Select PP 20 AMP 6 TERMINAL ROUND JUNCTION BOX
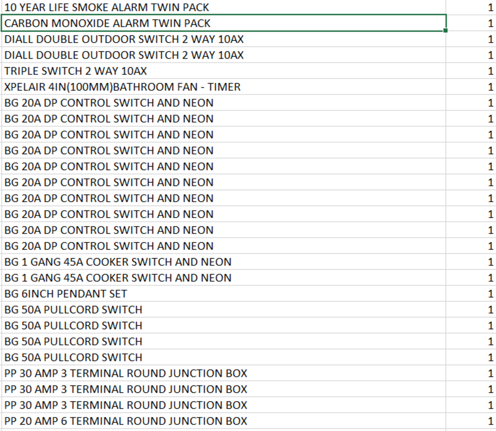This screenshot has width=496, height=431. tap(224, 421)
